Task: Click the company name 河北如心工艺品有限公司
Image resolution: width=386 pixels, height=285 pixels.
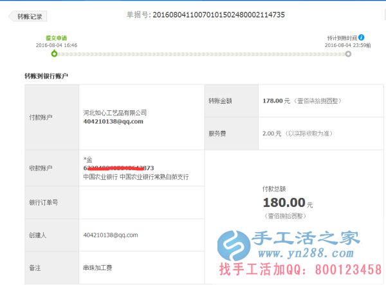Action: tap(115, 112)
